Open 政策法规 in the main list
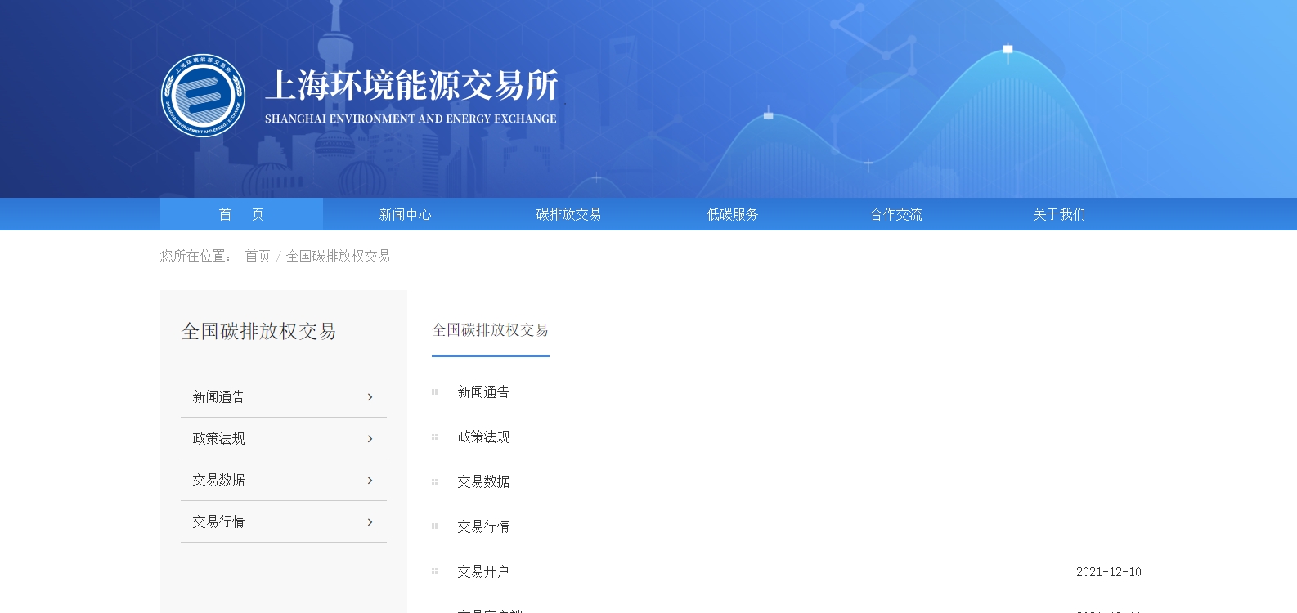 tap(483, 437)
